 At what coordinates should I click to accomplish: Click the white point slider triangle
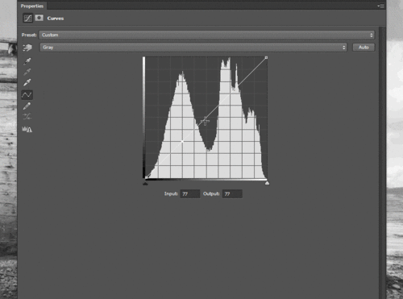coord(267,183)
